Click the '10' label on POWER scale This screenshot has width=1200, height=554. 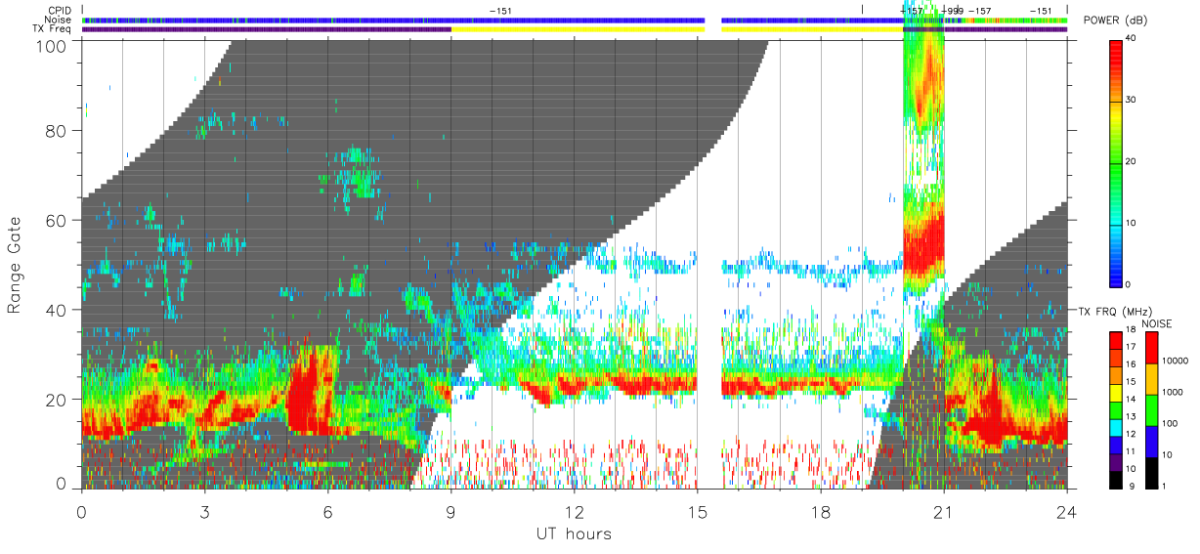click(x=1132, y=224)
